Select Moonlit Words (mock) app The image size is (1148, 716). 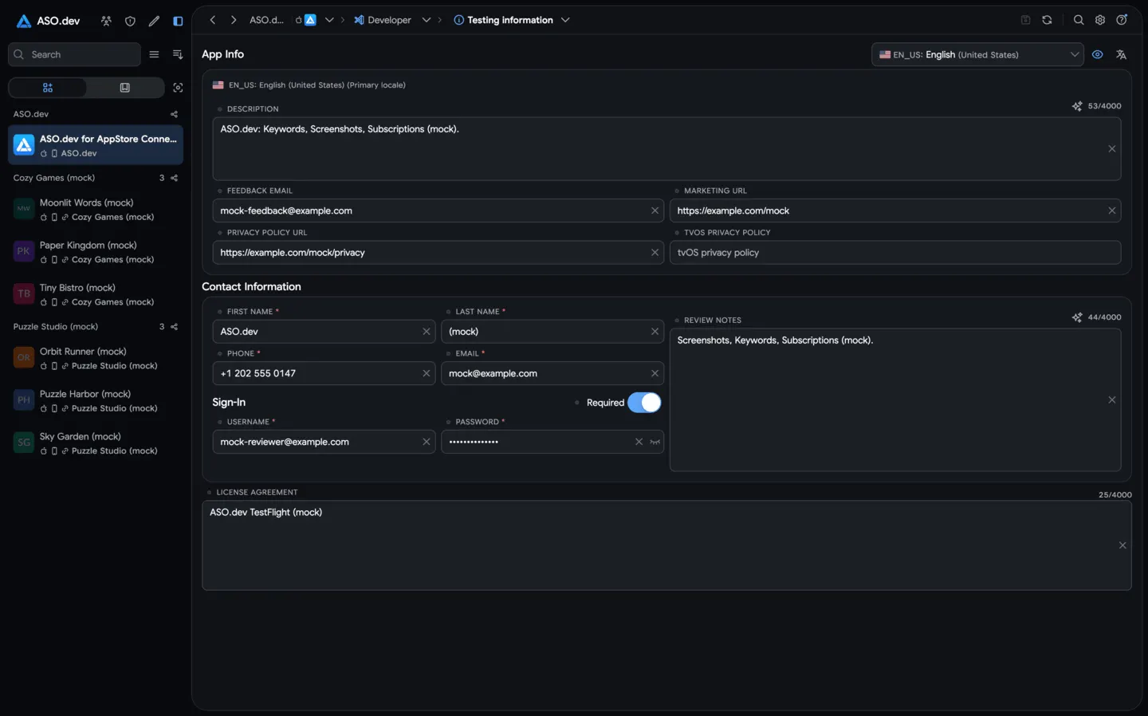point(96,210)
